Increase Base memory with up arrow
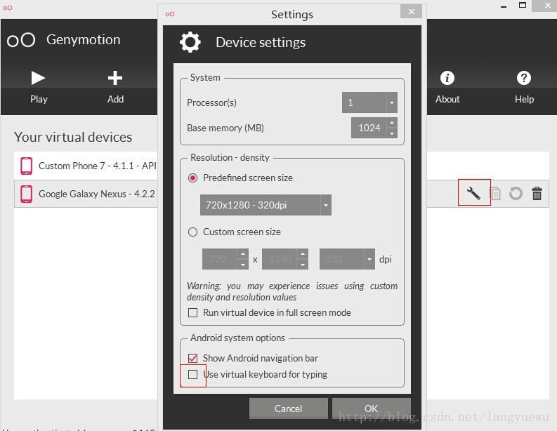The height and width of the screenshot is (431, 557). tap(392, 123)
